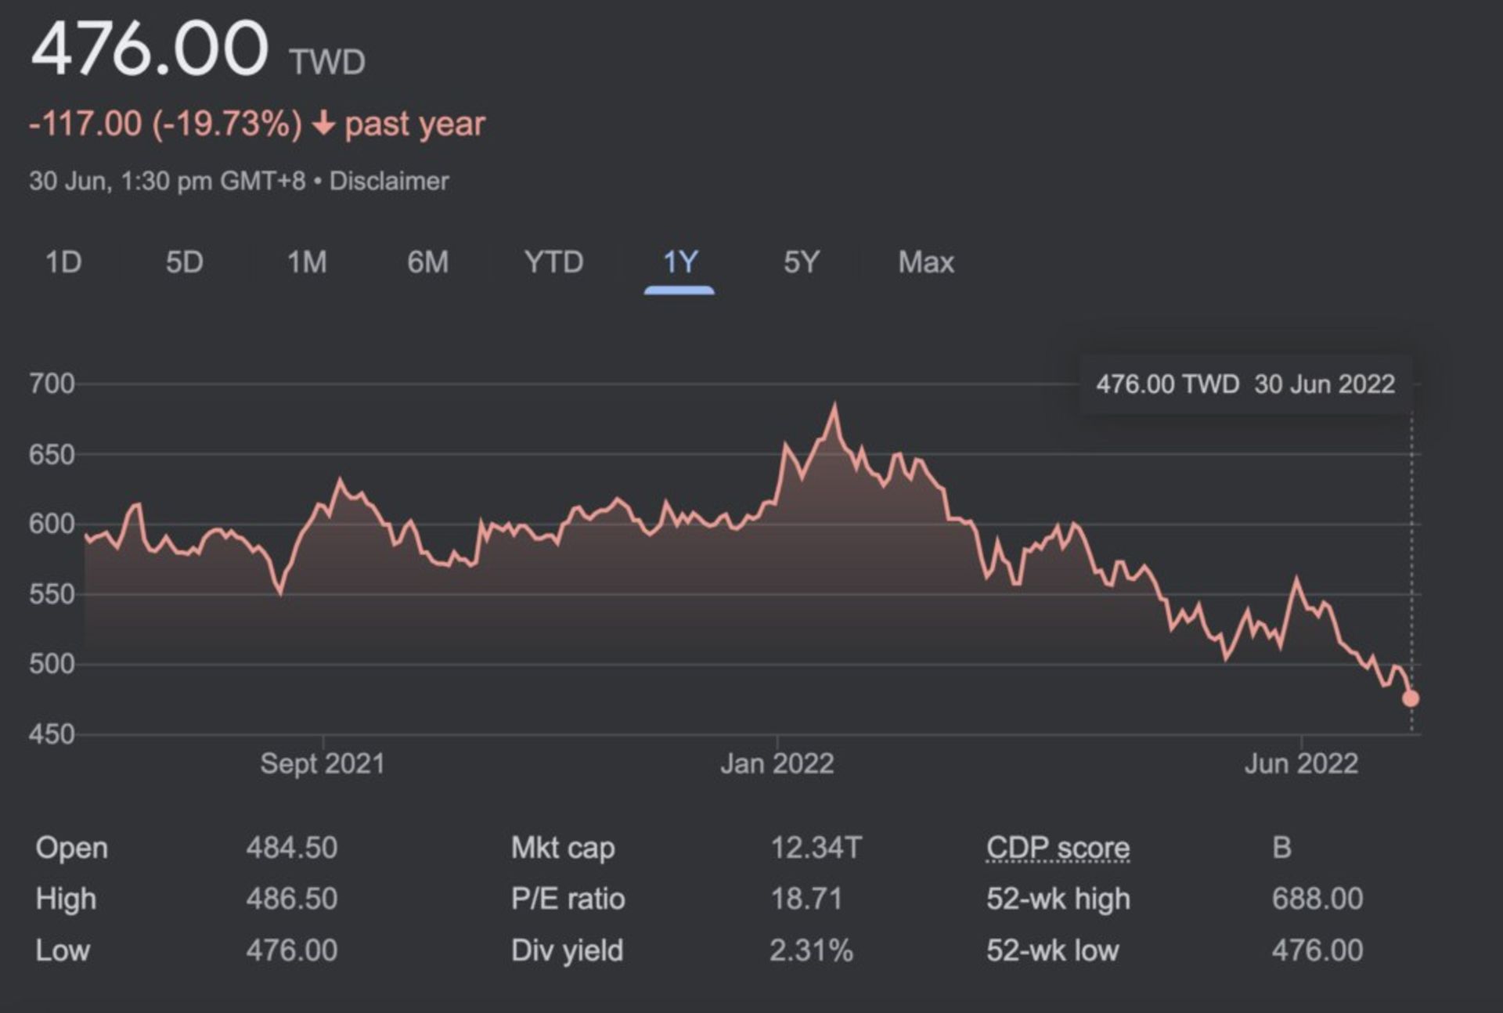Open the Disclaimer link

coord(389,181)
